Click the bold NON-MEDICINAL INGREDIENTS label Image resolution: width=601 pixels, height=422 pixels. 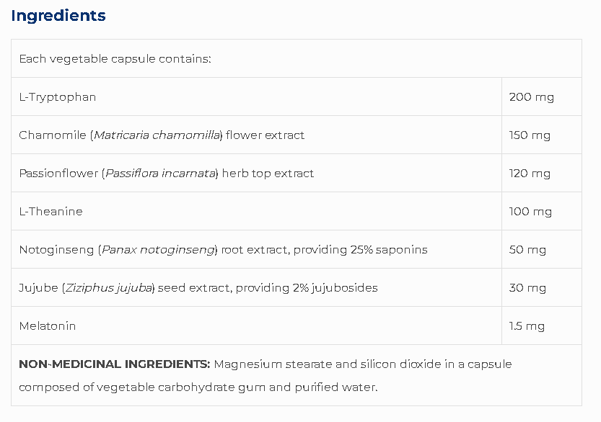(115, 364)
